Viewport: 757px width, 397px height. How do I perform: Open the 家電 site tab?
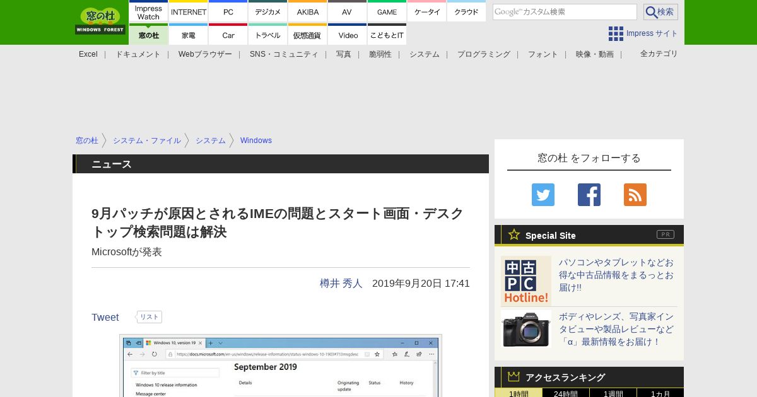(189, 35)
